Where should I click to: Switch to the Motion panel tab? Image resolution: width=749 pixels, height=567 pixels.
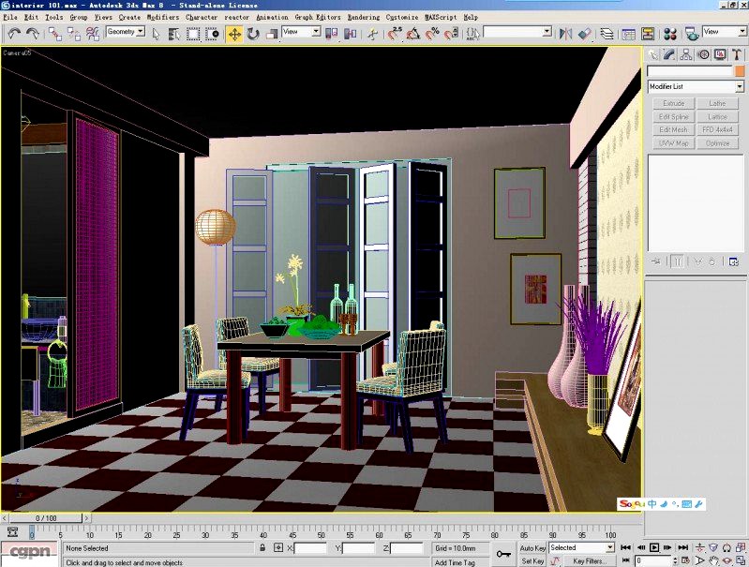click(x=703, y=54)
